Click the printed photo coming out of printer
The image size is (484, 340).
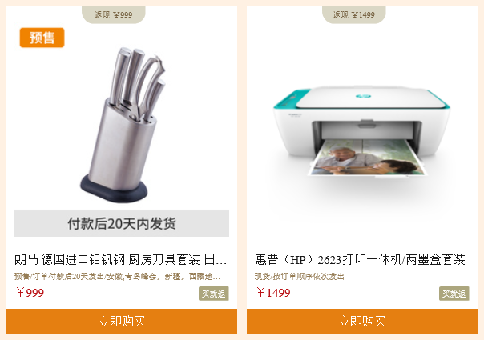(x=368, y=158)
